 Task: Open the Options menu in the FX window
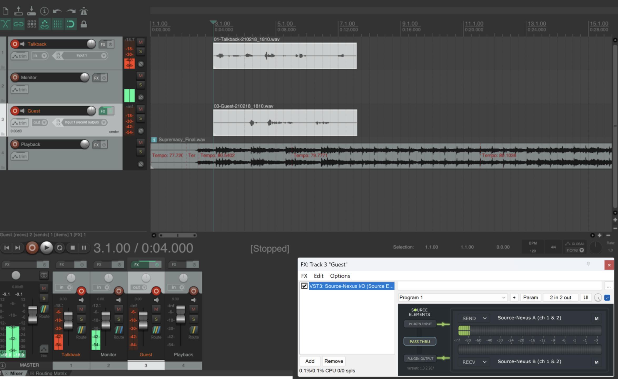pos(340,276)
